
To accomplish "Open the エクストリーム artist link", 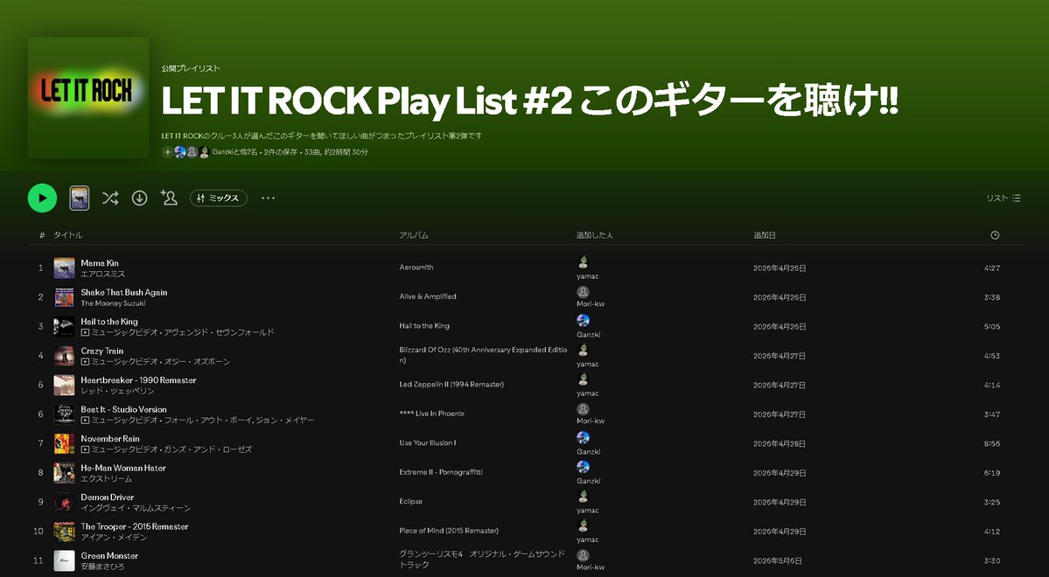I will coord(107,479).
